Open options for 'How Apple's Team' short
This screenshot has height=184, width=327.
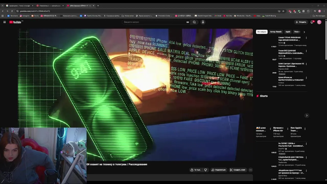coord(305,129)
